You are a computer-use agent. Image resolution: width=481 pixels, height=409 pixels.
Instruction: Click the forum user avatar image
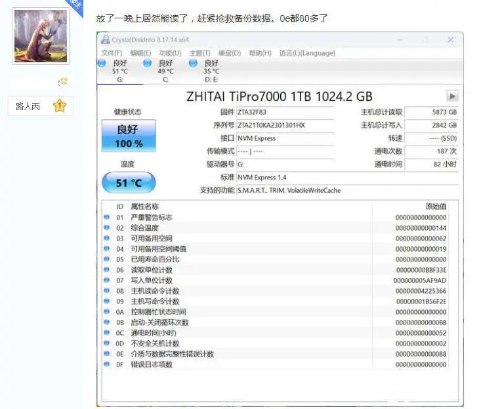coord(41,36)
